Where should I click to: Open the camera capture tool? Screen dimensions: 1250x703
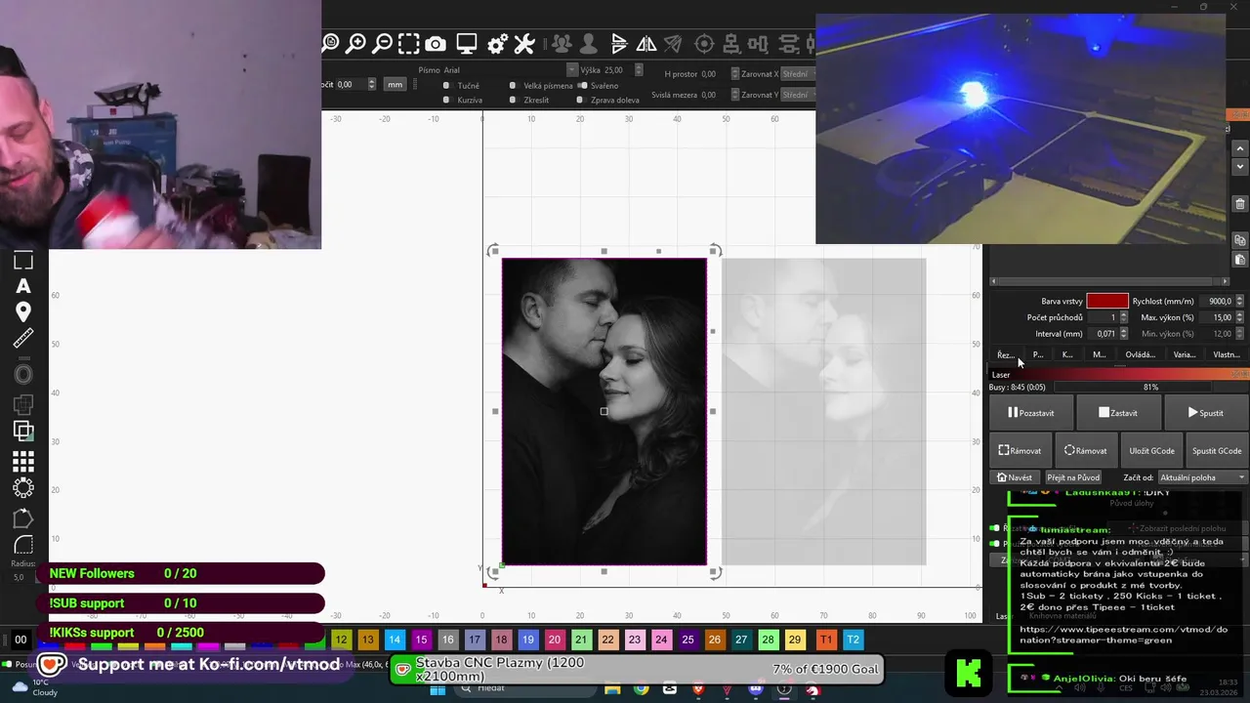tap(436, 44)
